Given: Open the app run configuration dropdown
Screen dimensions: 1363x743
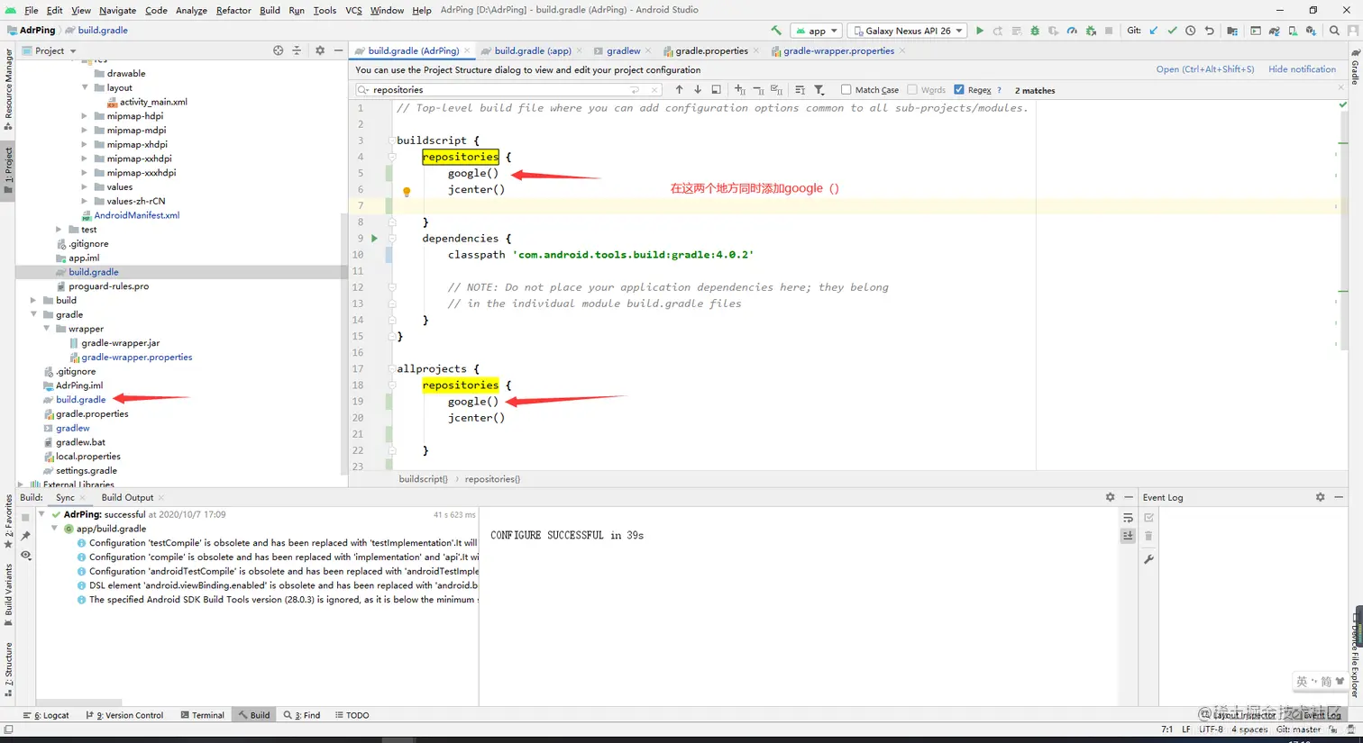Looking at the screenshot, I should click(818, 31).
